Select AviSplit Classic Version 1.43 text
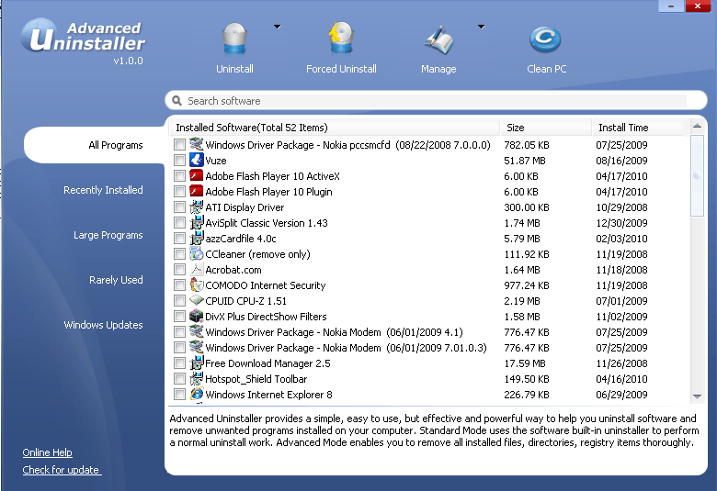 267,223
